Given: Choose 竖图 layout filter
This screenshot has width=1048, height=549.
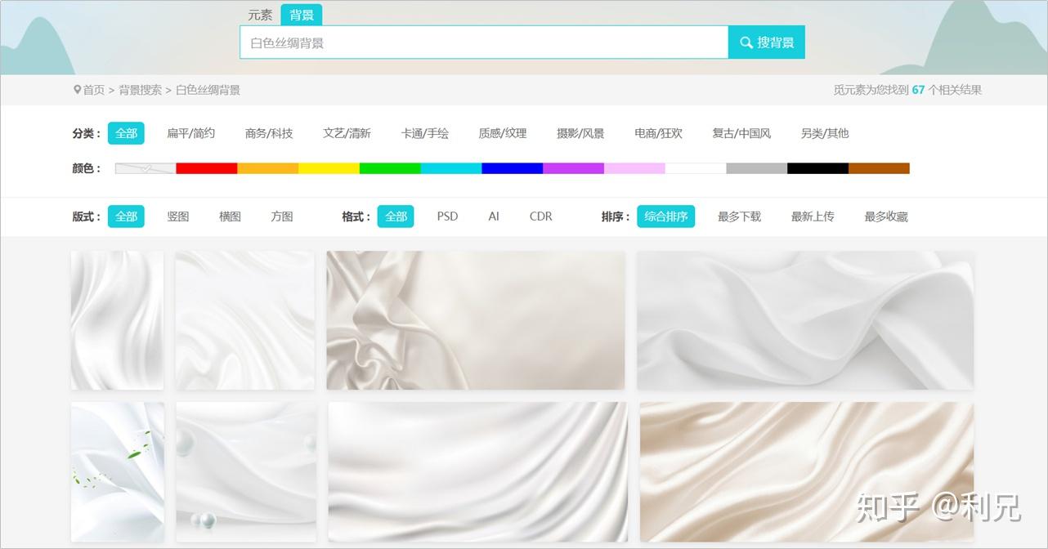Looking at the screenshot, I should tap(178, 216).
